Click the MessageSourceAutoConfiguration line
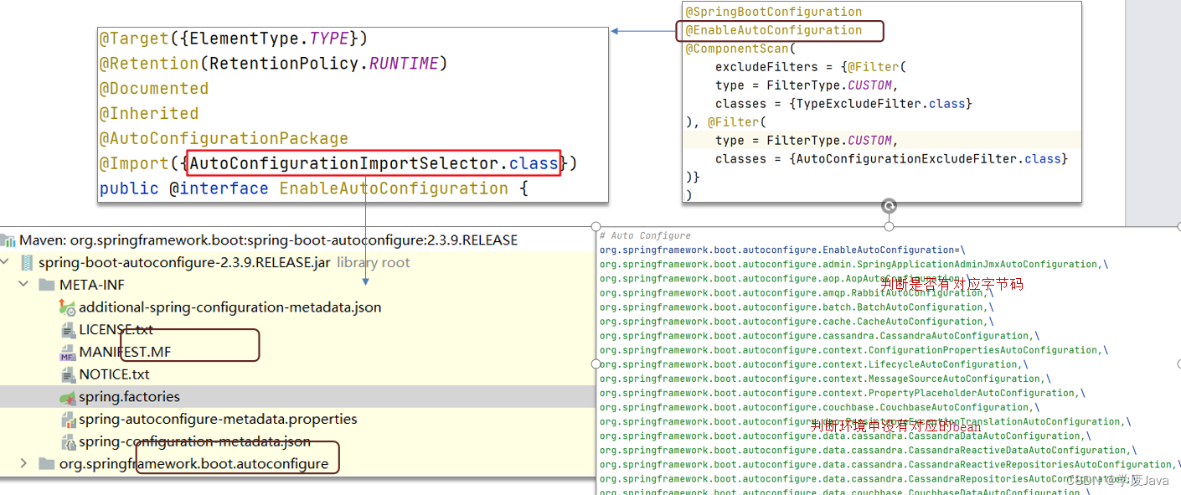The width and height of the screenshot is (1181, 495). (x=825, y=379)
